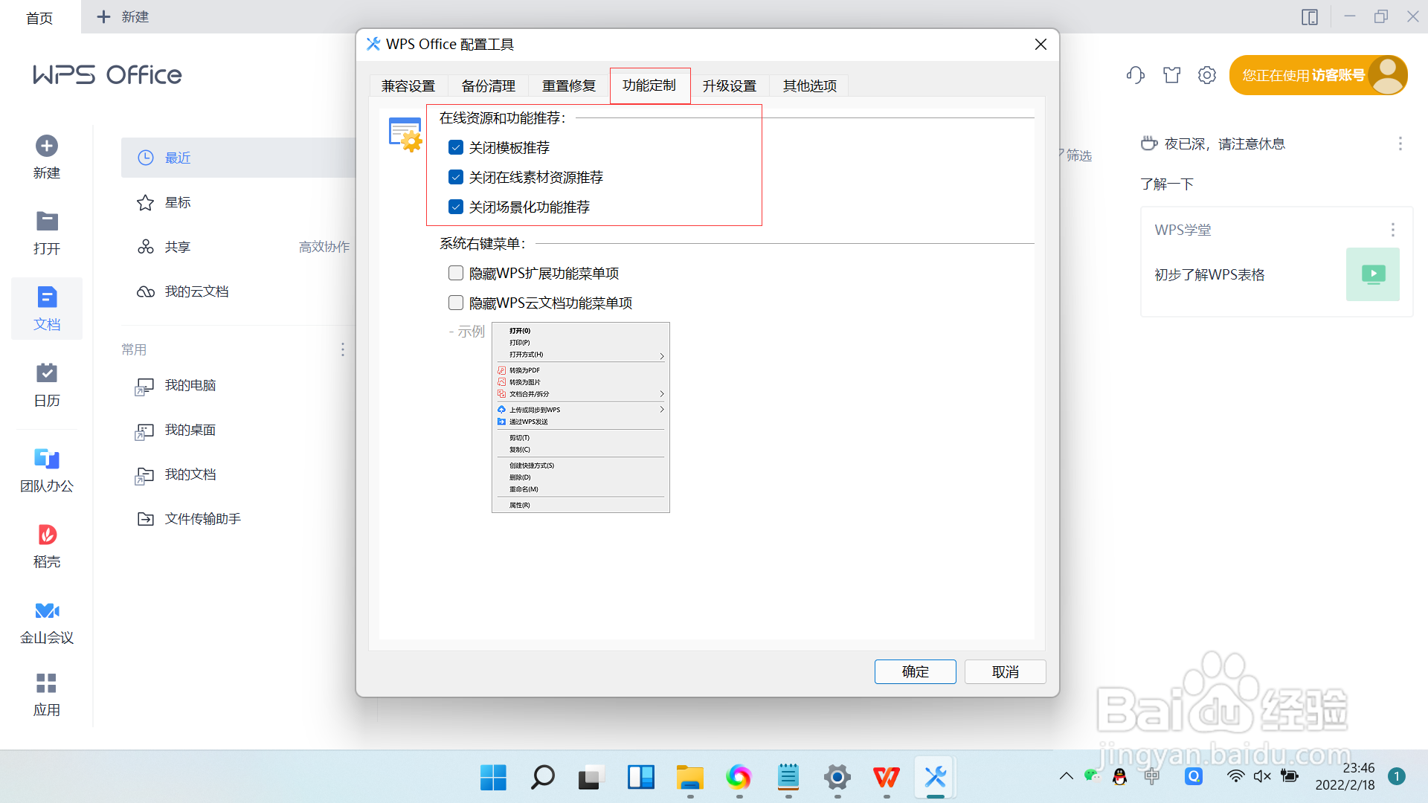Click the 取消 button
This screenshot has width=1428, height=803.
pos(1005,671)
